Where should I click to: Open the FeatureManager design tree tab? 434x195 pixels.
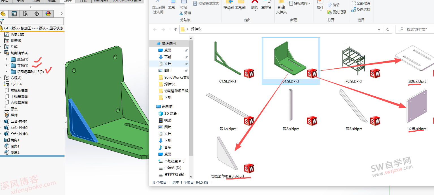coord(3,14)
